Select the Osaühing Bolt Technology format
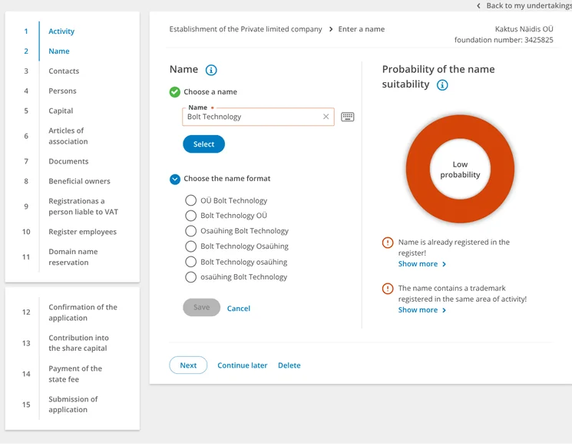The width and height of the screenshot is (572, 446). click(x=190, y=231)
